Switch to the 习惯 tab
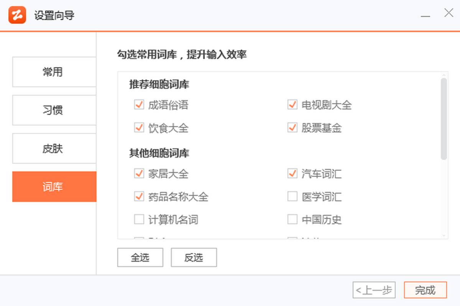This screenshot has height=306, width=460. [x=54, y=110]
